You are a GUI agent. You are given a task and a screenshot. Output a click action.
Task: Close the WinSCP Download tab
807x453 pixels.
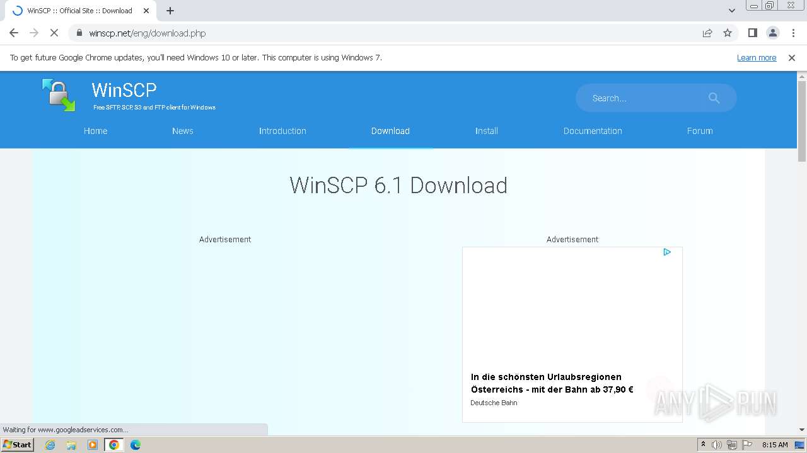146,11
